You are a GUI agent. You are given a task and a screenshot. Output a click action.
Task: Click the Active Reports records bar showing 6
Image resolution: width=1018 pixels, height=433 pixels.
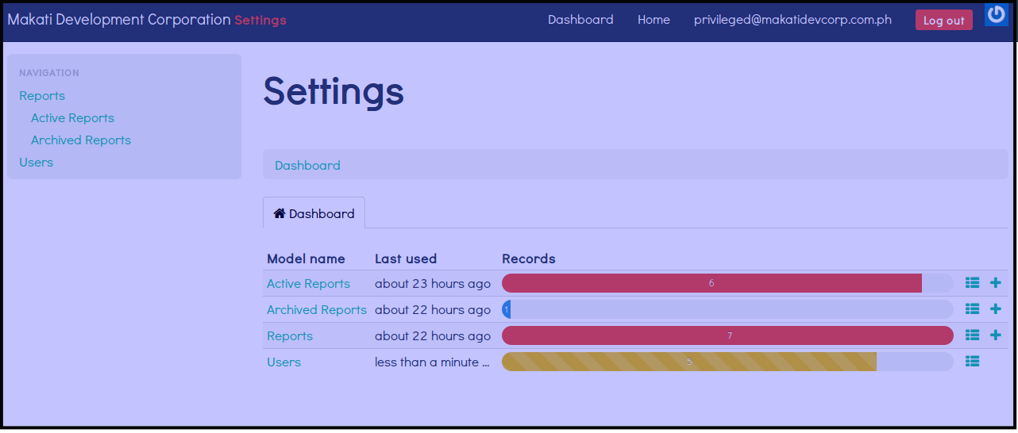click(711, 283)
